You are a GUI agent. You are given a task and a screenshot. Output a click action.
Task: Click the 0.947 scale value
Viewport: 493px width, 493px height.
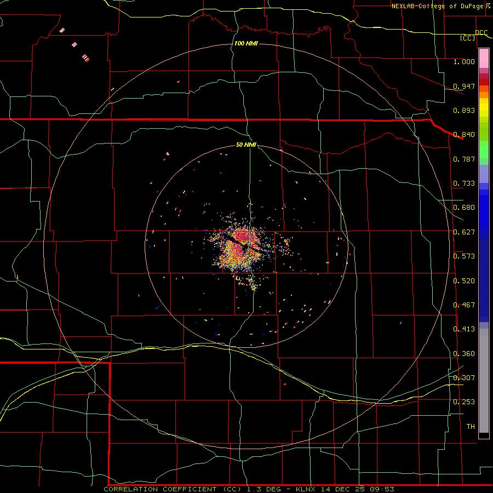tap(464, 86)
